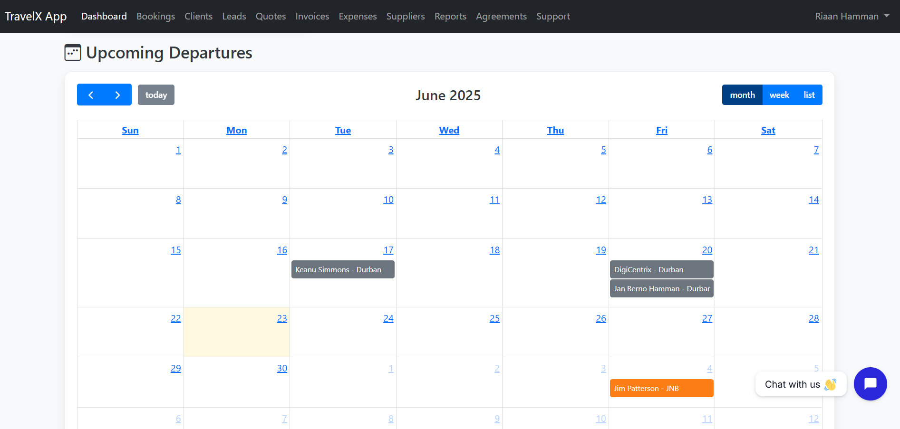900x429 pixels.
Task: Open the Support page
Action: coord(553,16)
